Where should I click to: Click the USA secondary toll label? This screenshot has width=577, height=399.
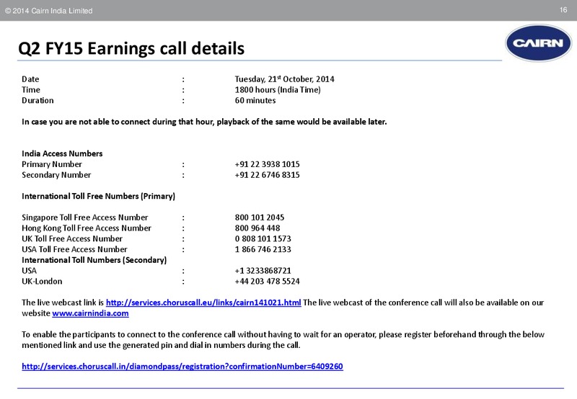coord(29,271)
